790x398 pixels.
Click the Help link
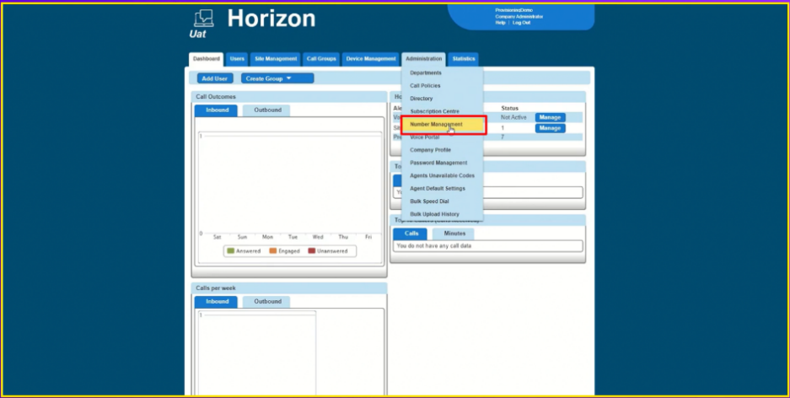500,23
